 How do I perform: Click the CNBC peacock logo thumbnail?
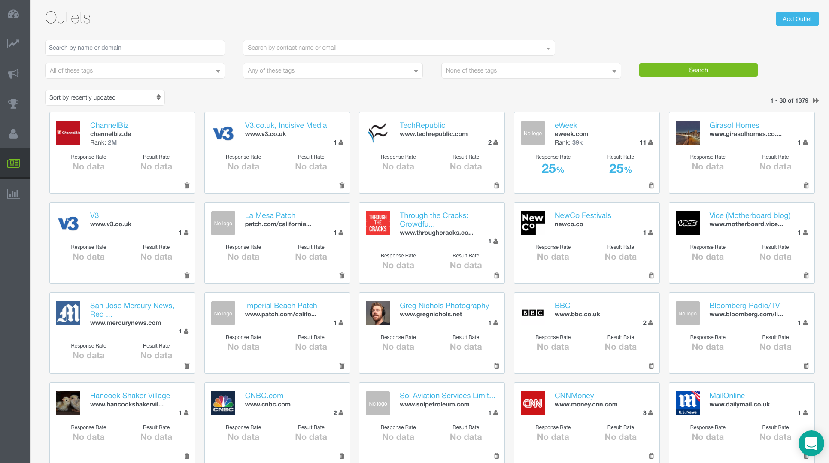click(x=223, y=403)
